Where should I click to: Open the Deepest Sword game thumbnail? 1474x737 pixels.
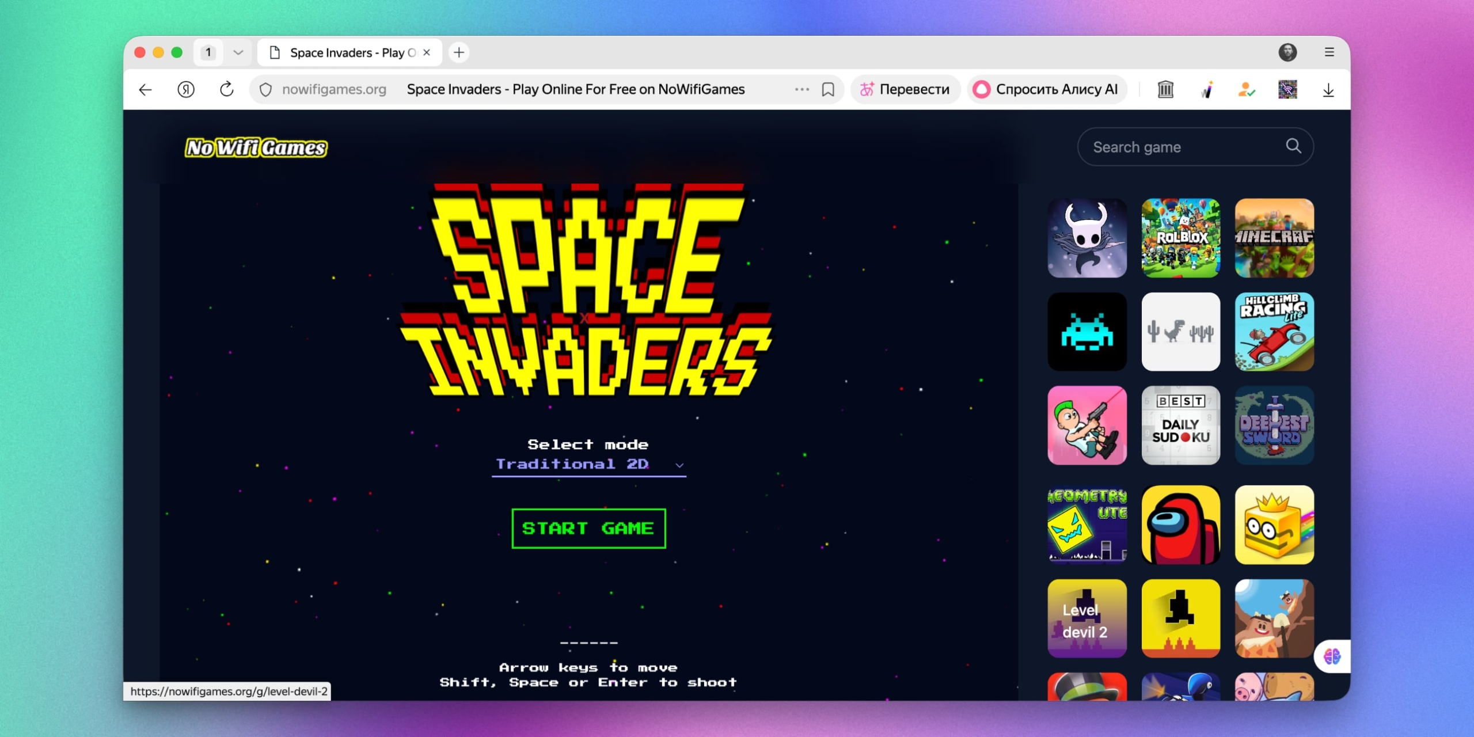point(1274,426)
